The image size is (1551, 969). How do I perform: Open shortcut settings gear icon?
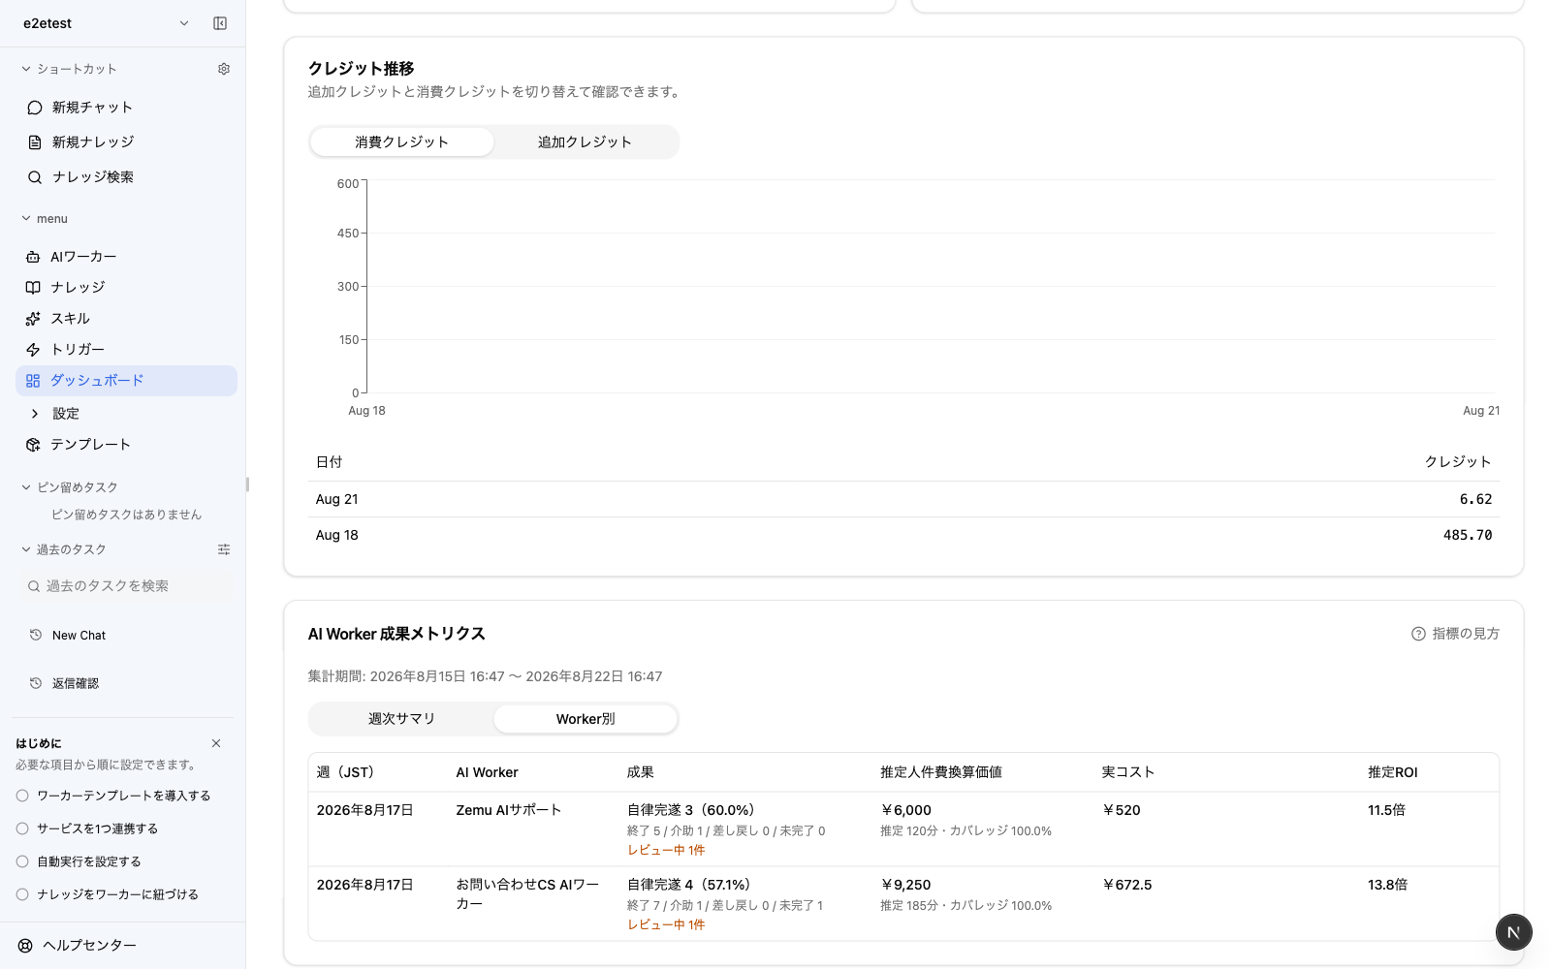point(224,69)
